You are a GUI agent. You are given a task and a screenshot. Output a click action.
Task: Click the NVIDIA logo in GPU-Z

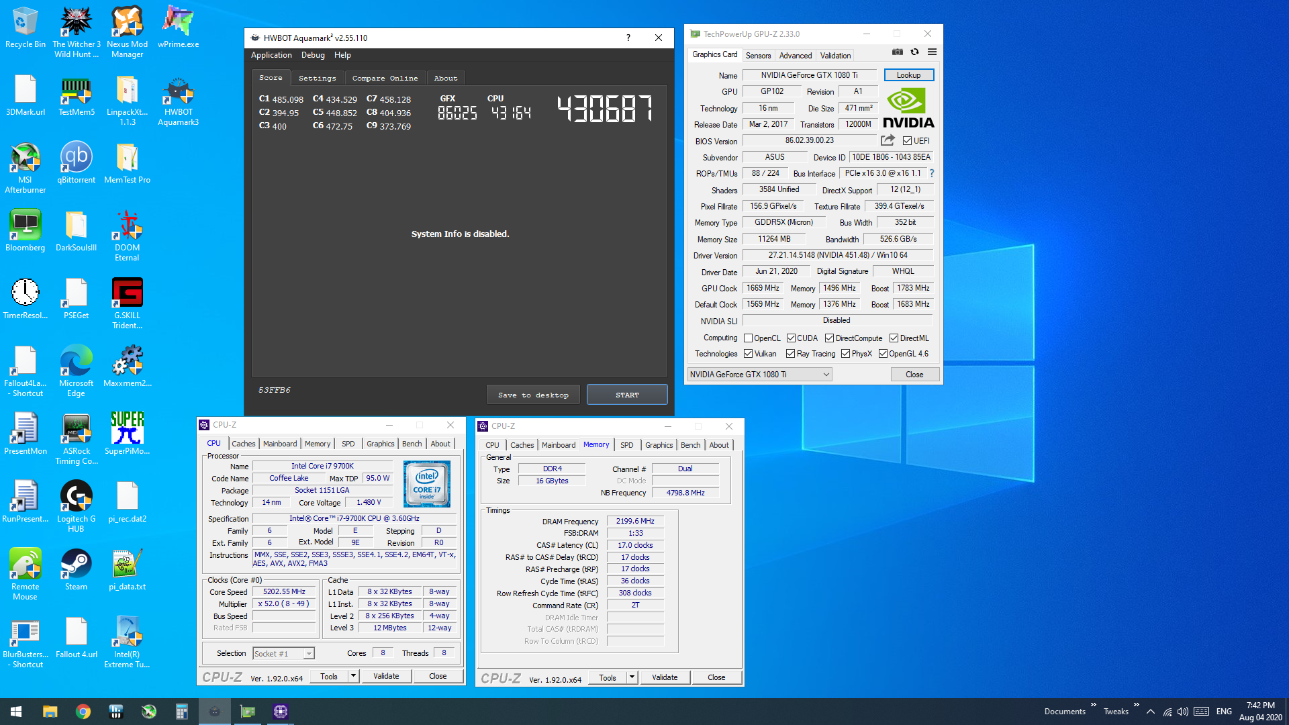click(908, 109)
